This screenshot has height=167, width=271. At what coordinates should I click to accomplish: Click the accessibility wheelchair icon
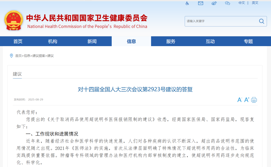coord(187,3)
